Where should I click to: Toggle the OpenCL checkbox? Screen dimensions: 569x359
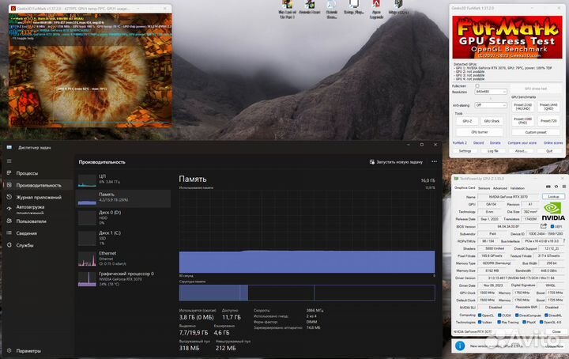coord(480,315)
